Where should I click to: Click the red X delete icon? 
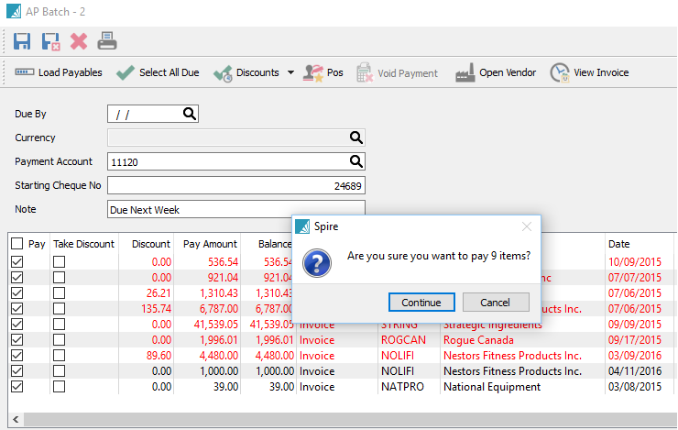pos(79,41)
